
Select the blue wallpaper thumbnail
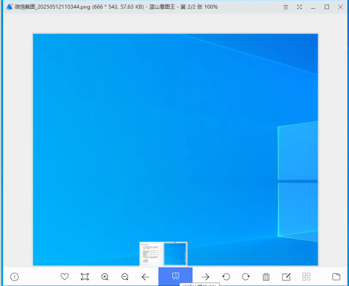coord(175,254)
